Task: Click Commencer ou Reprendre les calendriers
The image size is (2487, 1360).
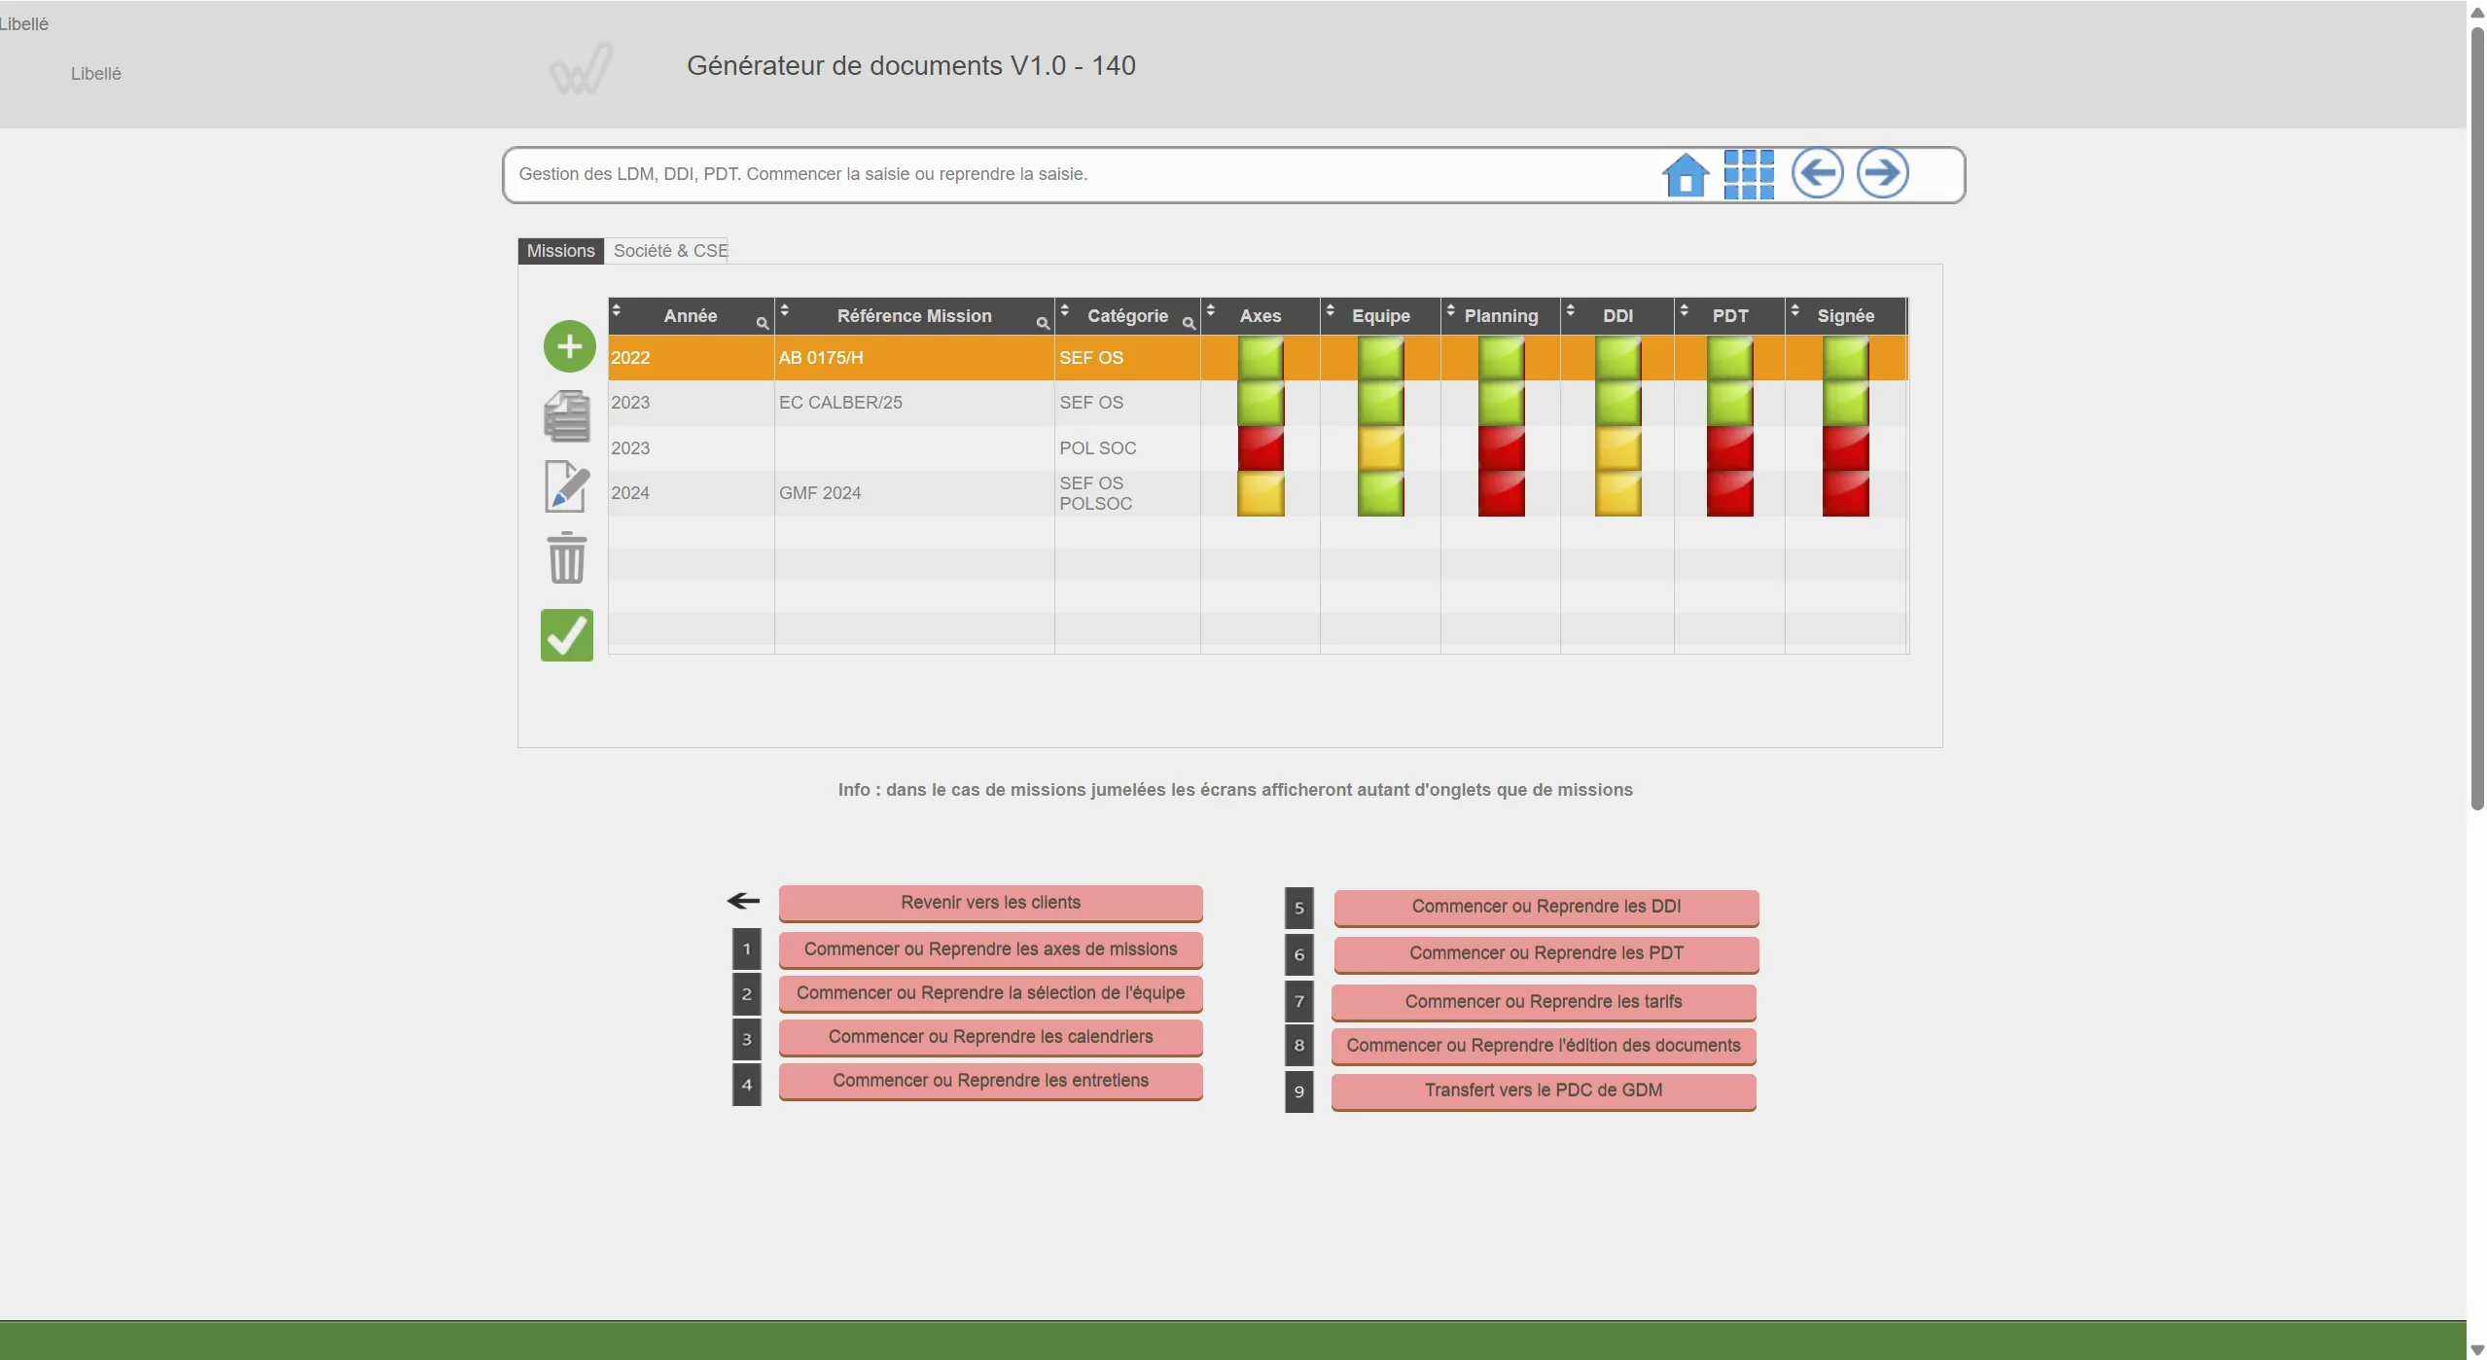Action: pos(990,1037)
